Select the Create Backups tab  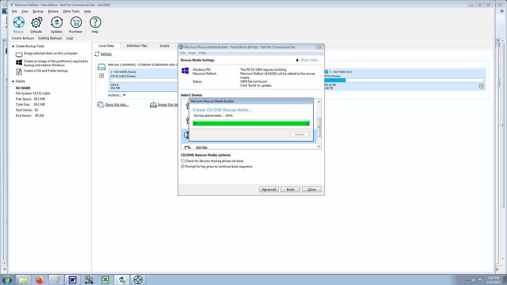pos(23,38)
